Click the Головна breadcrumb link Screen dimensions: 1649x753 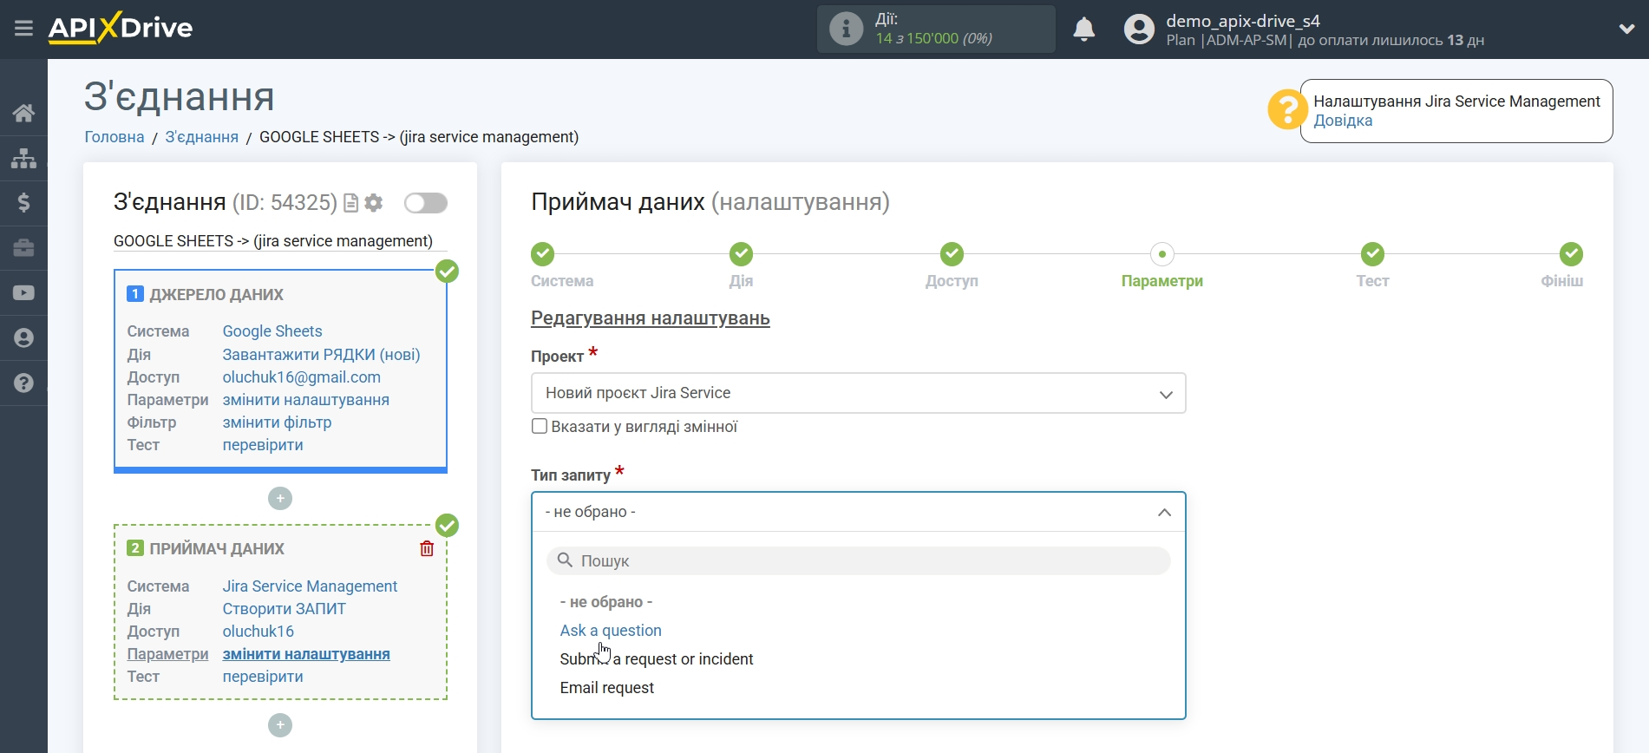click(115, 137)
